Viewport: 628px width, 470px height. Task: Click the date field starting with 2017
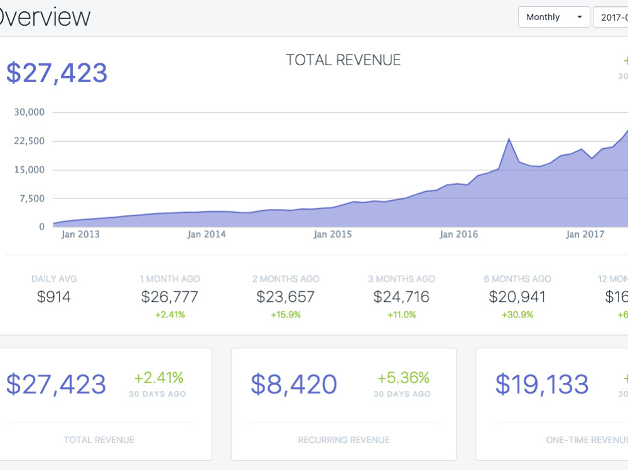click(611, 17)
